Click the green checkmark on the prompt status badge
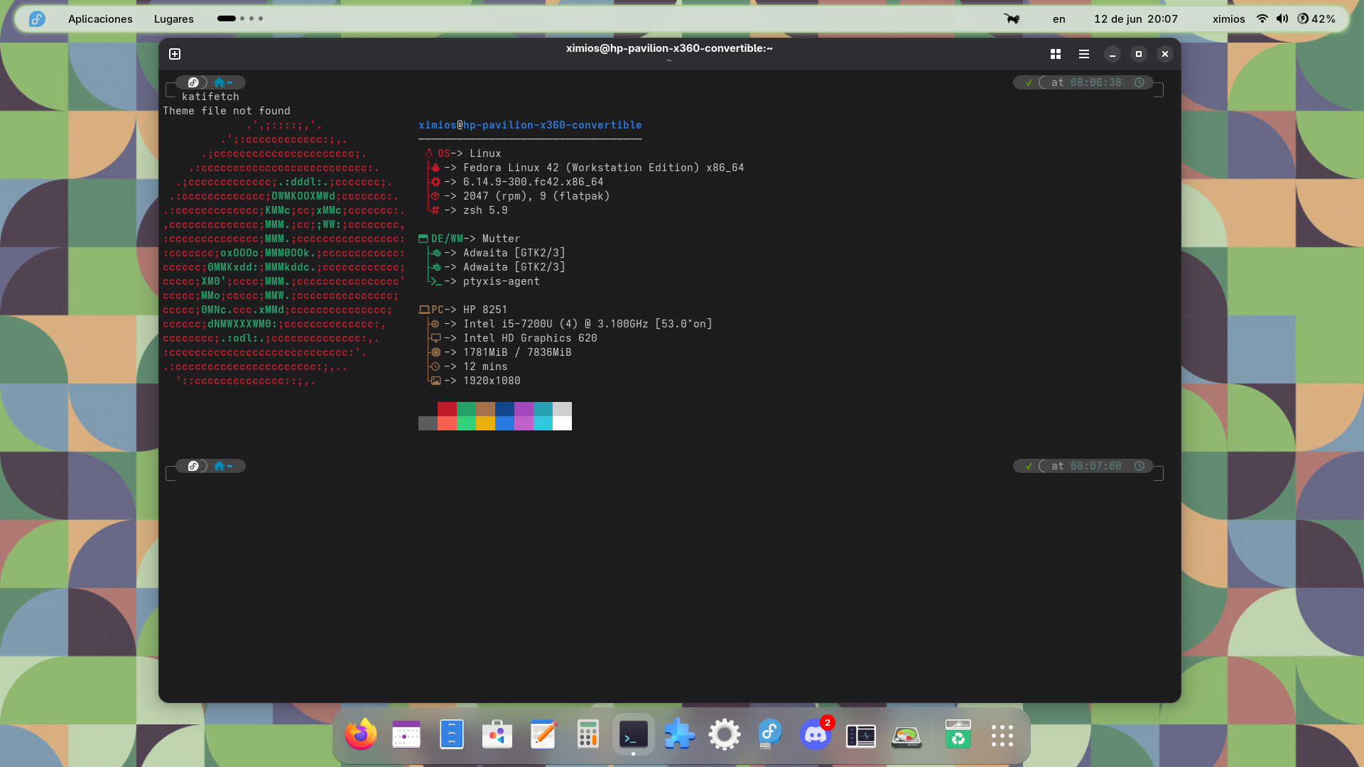 tap(1028, 82)
